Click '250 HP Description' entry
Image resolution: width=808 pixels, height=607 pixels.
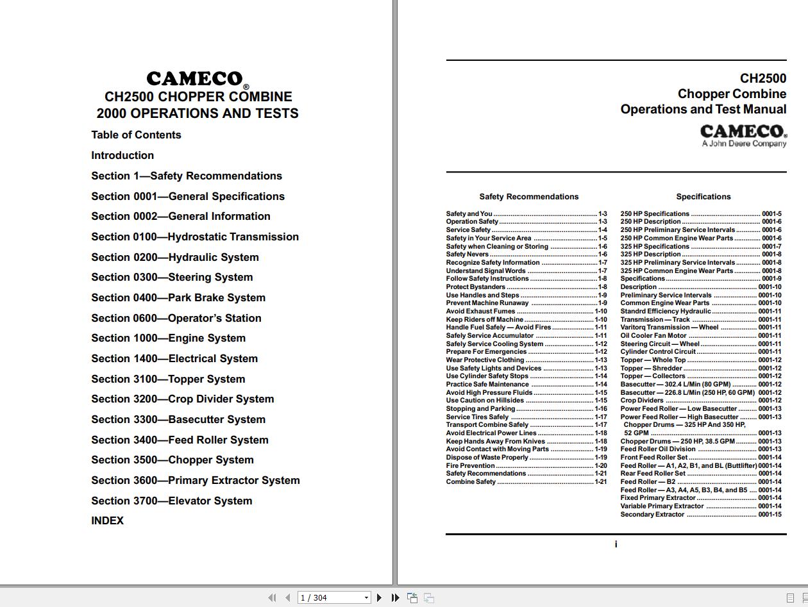coord(701,221)
